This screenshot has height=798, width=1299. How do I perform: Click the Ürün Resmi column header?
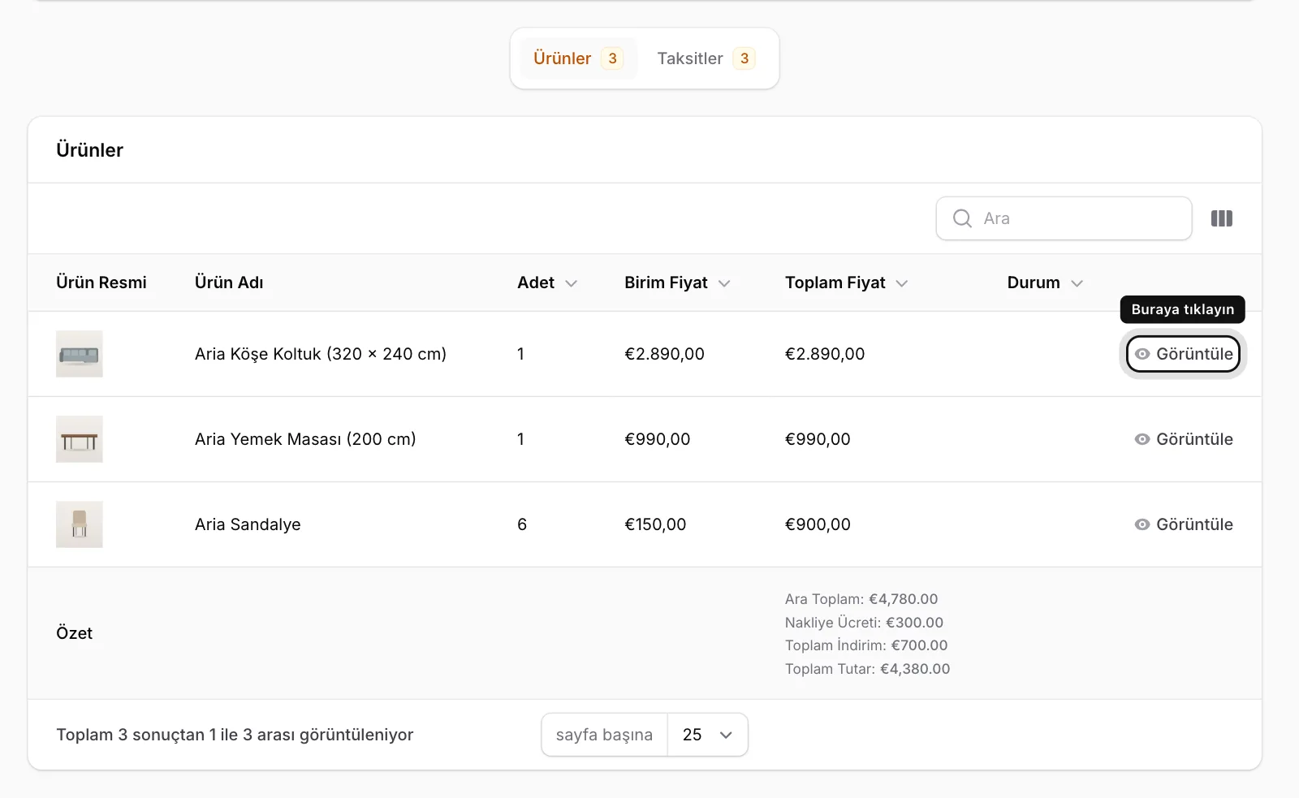click(x=101, y=283)
